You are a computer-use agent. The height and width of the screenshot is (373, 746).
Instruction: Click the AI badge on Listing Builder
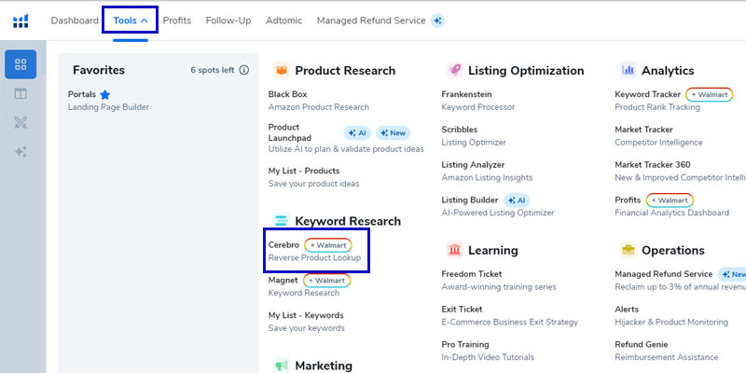click(517, 200)
